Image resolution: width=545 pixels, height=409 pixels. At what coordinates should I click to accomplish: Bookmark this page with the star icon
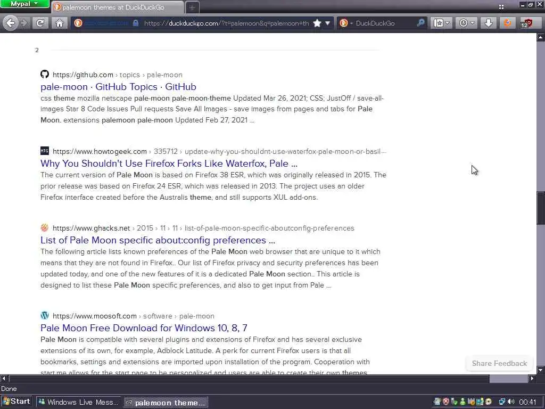(317, 23)
